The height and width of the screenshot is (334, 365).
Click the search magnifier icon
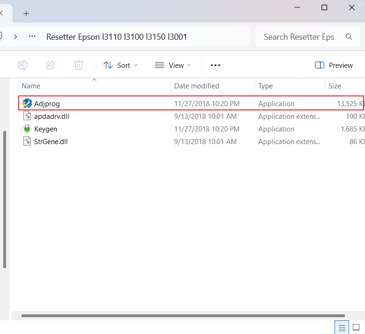tap(349, 36)
